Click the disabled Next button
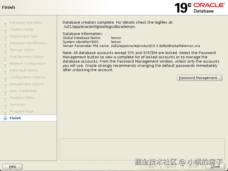 pos(171,166)
